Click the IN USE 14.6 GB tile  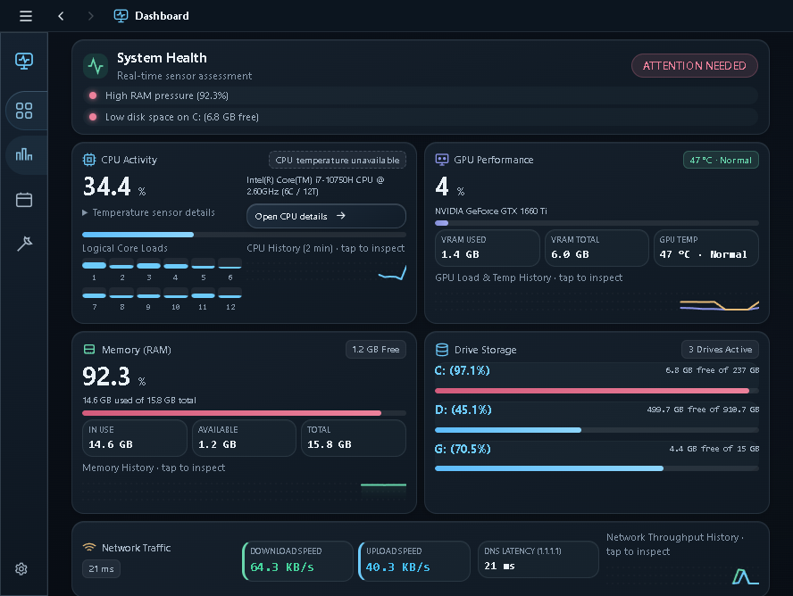(x=135, y=438)
